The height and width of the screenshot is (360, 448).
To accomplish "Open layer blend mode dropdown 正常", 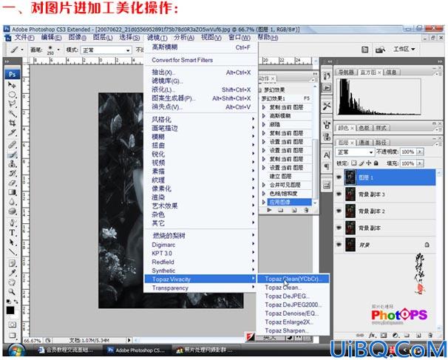I will click(355, 152).
